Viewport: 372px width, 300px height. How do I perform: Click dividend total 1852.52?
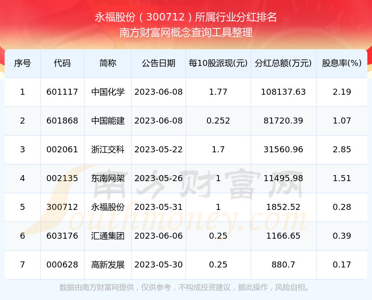tap(283, 207)
